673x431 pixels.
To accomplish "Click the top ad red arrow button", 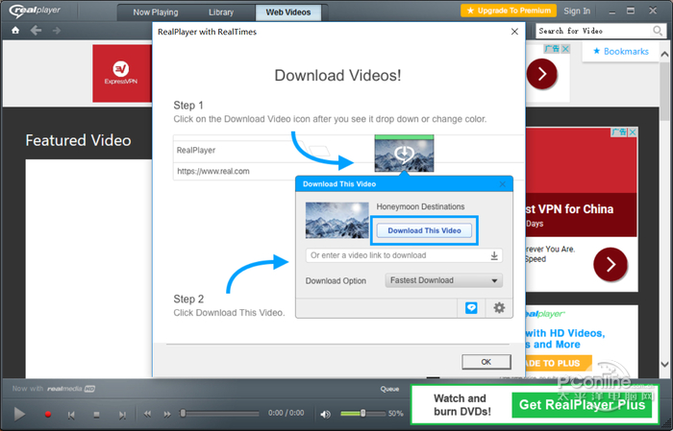I will (541, 74).
